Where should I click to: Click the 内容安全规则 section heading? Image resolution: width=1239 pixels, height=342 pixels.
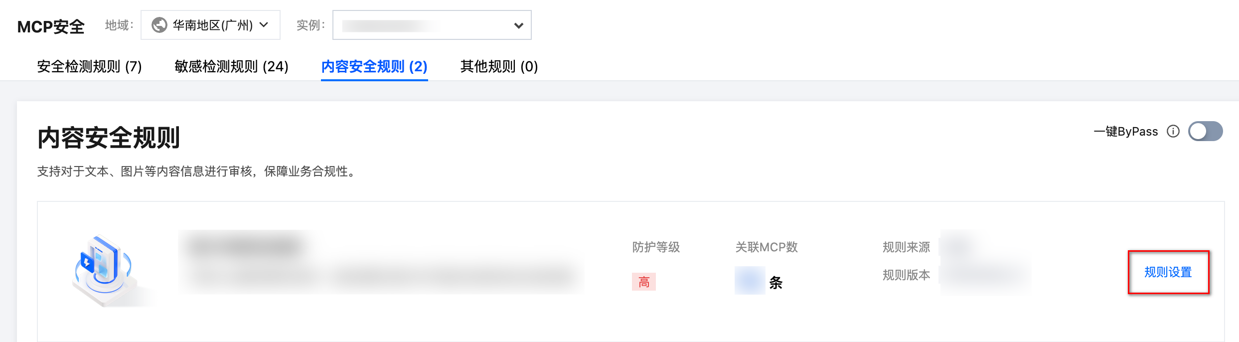(109, 138)
